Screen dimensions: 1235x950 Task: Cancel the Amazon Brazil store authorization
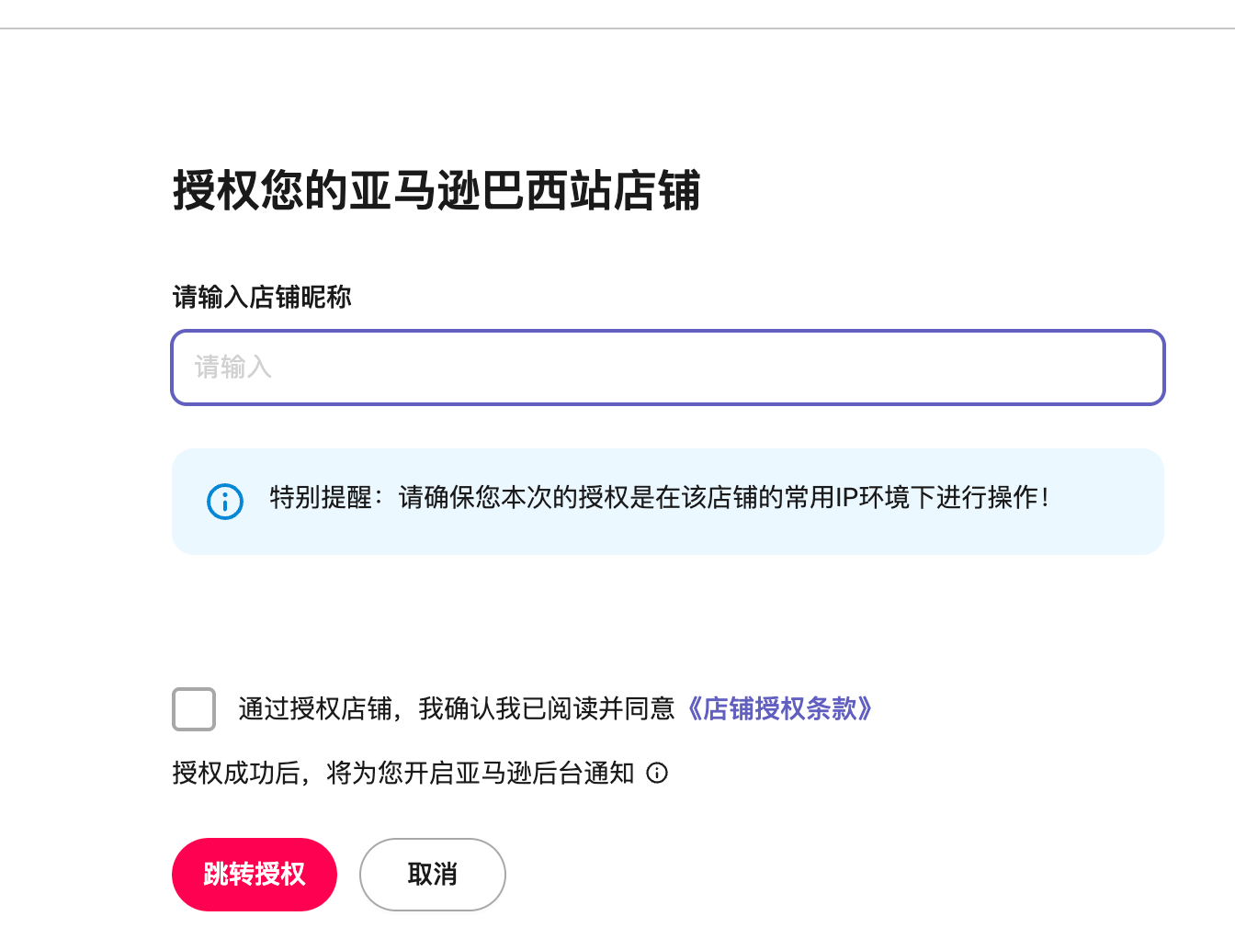(432, 875)
